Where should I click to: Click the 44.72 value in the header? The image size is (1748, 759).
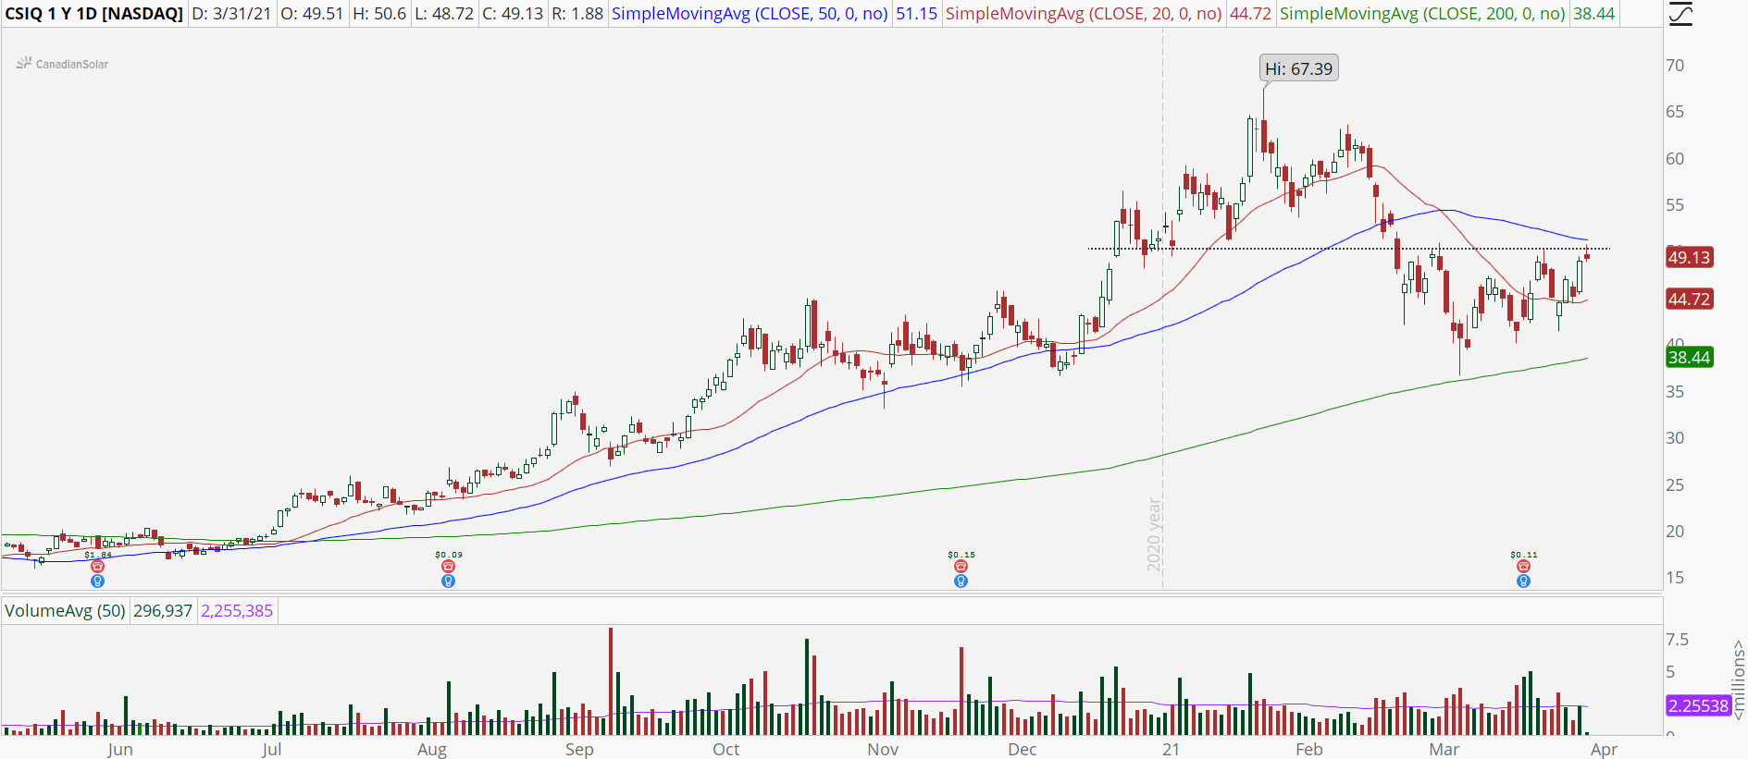click(x=1250, y=14)
